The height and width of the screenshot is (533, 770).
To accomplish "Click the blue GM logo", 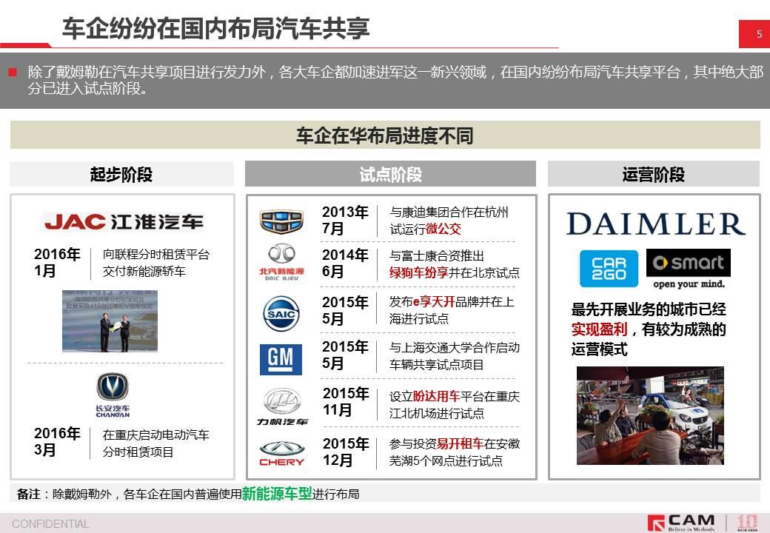I will click(281, 360).
